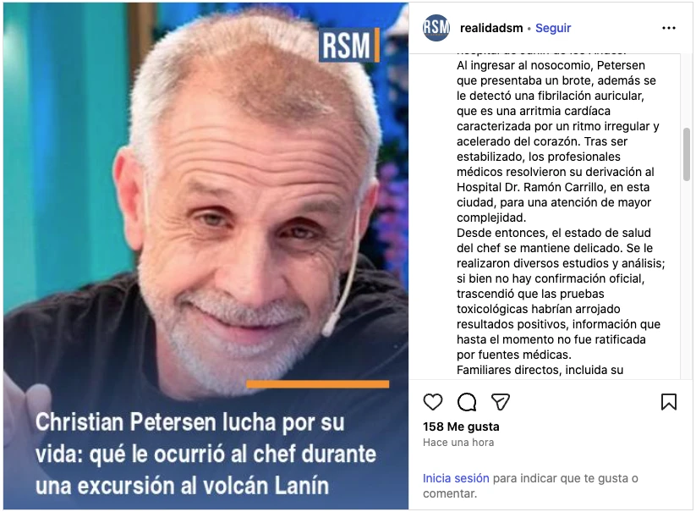696x512 pixels.
Task: Like the post with the heart icon
Action: click(x=433, y=402)
